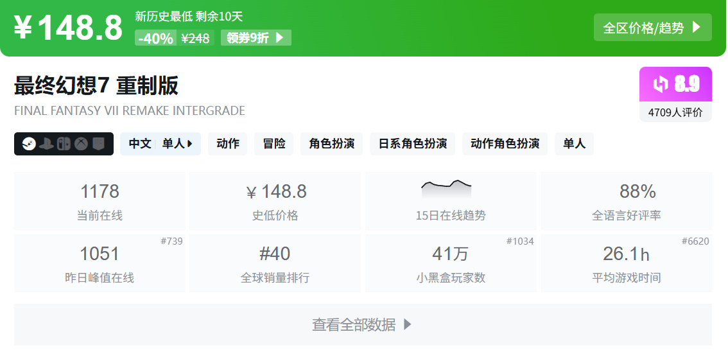Screen dimensions: 728x359
Task: Click the 最终幻想7 重制版 title
Action: click(96, 86)
